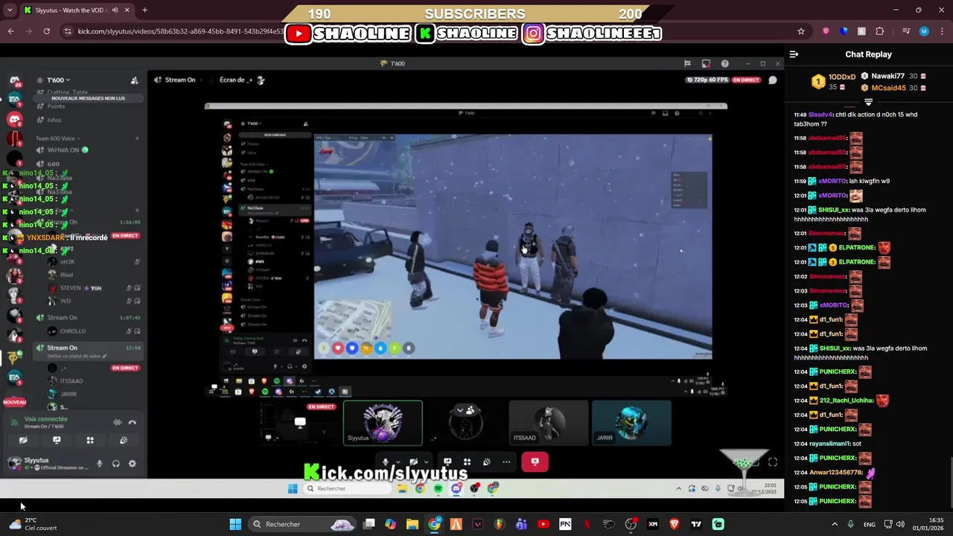Collapse the Team 600 Voice category
Screen dimensions: 953x536
pos(58,138)
